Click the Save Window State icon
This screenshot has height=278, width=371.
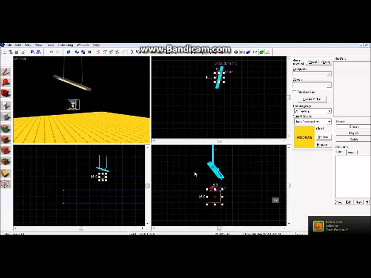pos(39,52)
